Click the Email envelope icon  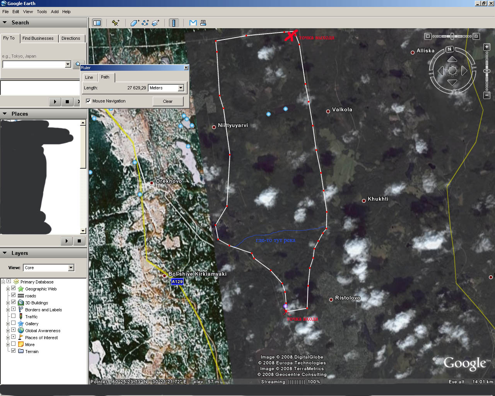pyautogui.click(x=193, y=23)
